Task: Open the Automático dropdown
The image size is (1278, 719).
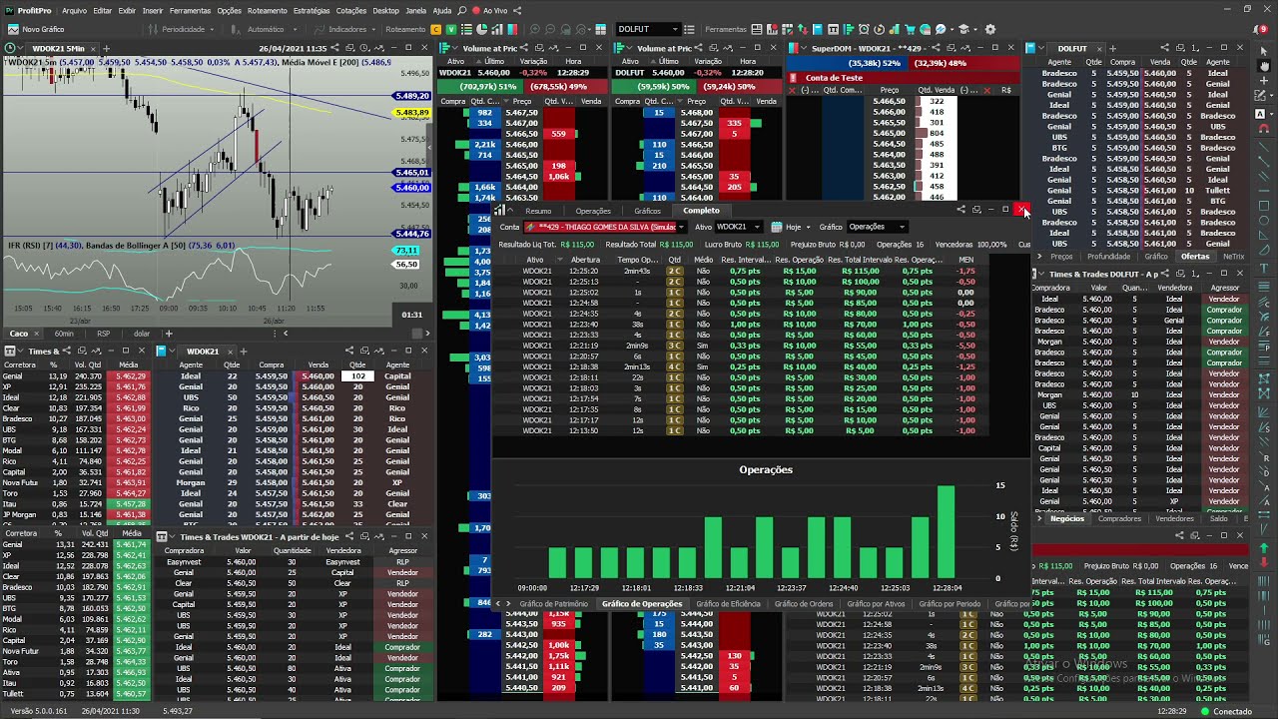Action: point(265,29)
